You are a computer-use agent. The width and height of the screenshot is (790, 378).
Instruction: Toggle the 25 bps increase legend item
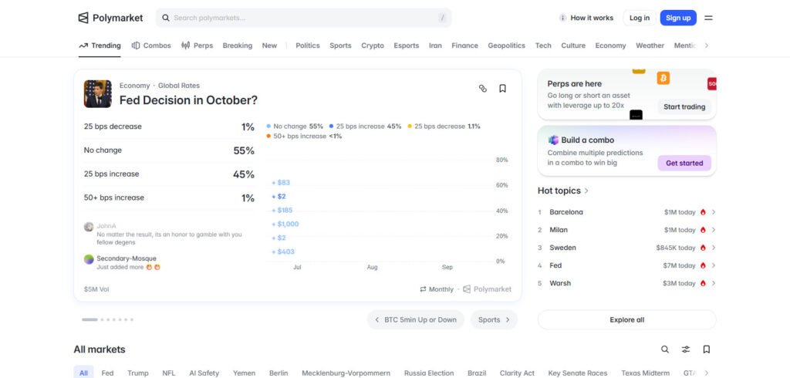coord(365,127)
